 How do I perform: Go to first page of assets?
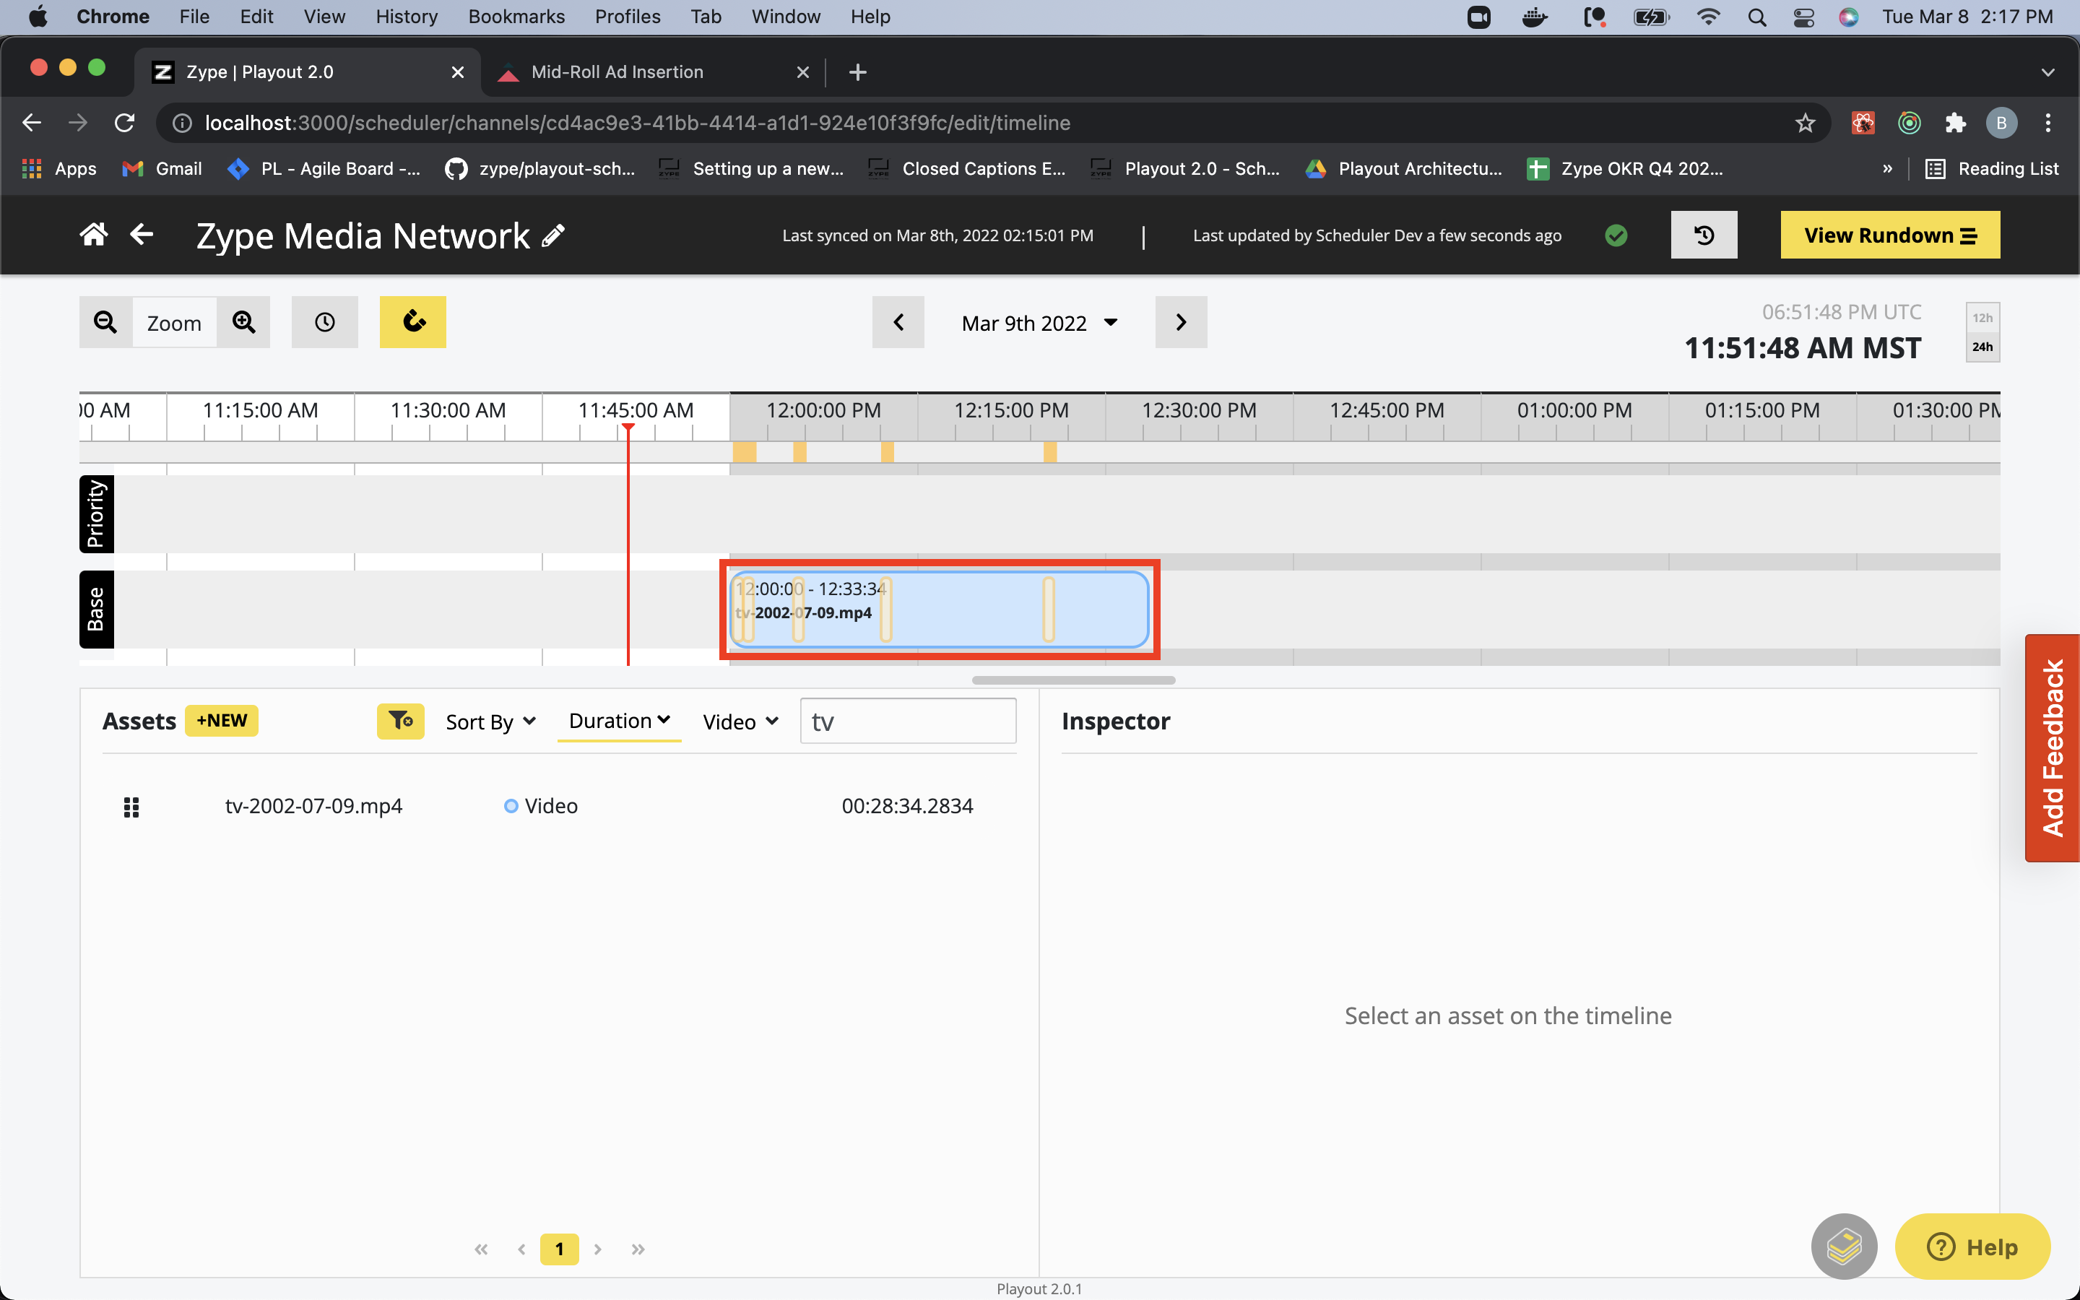point(481,1249)
